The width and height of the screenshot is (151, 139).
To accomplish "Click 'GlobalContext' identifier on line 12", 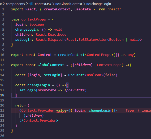I will [x=51, y=65].
